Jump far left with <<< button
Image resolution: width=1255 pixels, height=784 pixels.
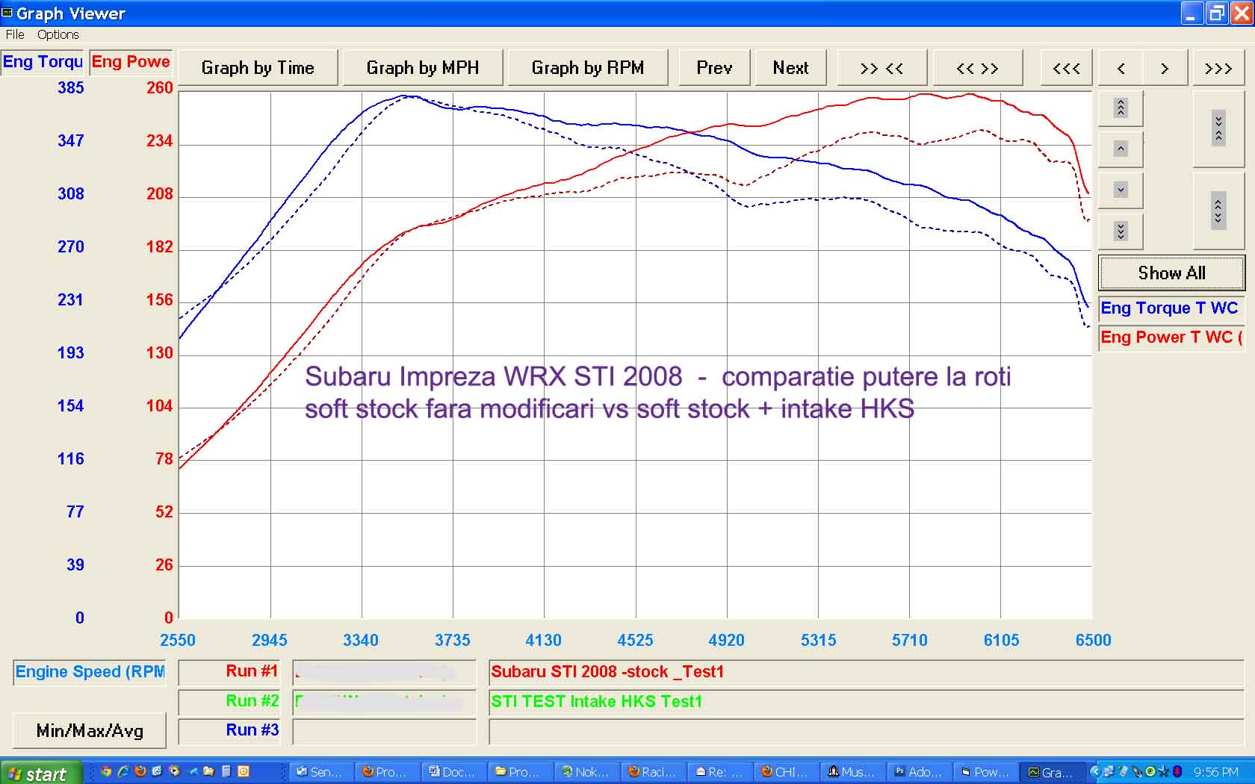pyautogui.click(x=1066, y=68)
